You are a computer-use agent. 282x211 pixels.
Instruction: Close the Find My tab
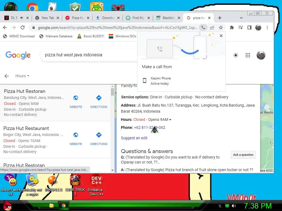click(x=148, y=18)
